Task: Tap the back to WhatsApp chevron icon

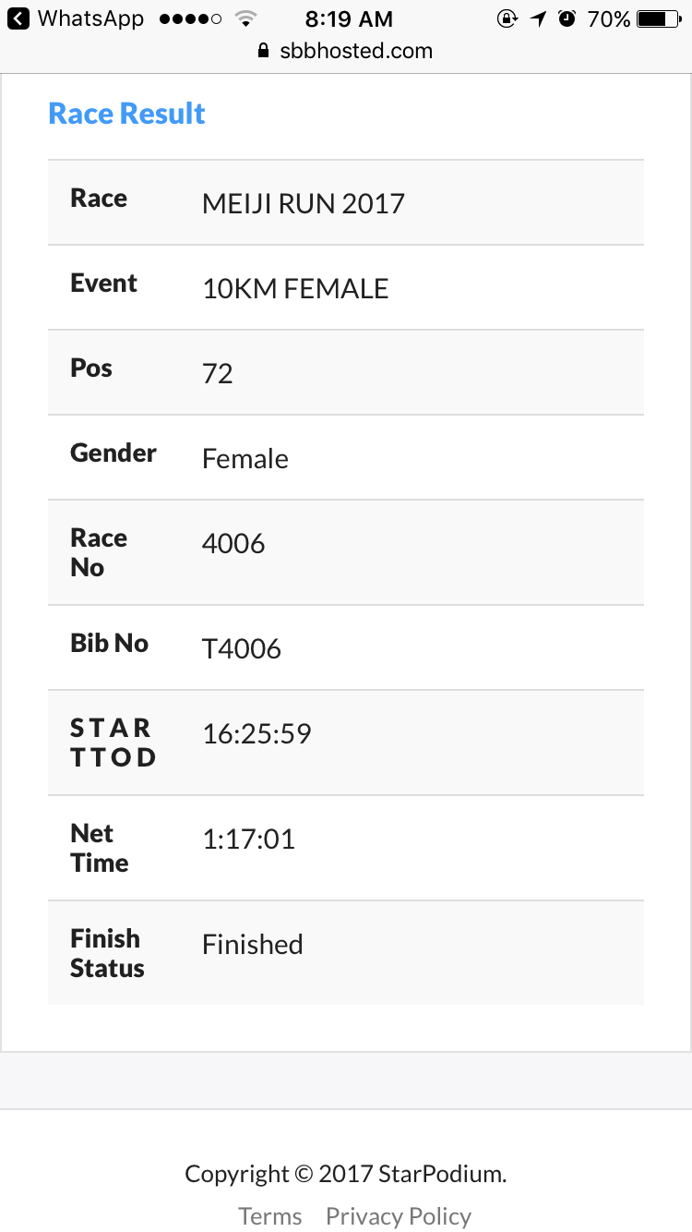Action: tap(18, 18)
